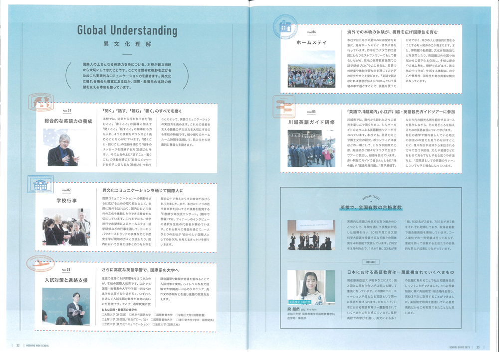The width and height of the screenshot is (499, 352).
Task: Click the 英検 award ceremony stage photo
Action: pos(311,235)
